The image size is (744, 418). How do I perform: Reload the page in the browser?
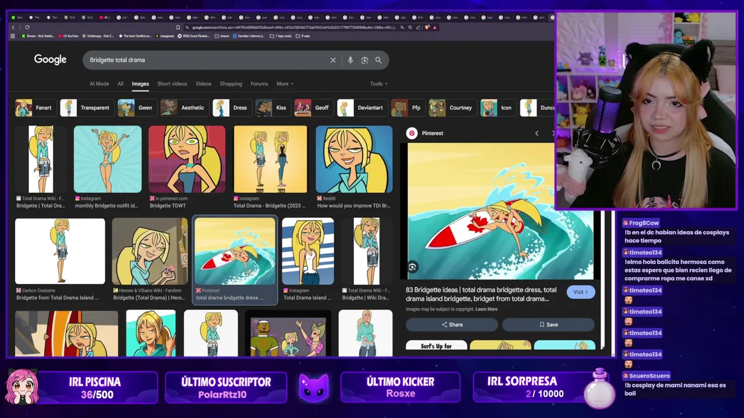pyautogui.click(x=27, y=27)
